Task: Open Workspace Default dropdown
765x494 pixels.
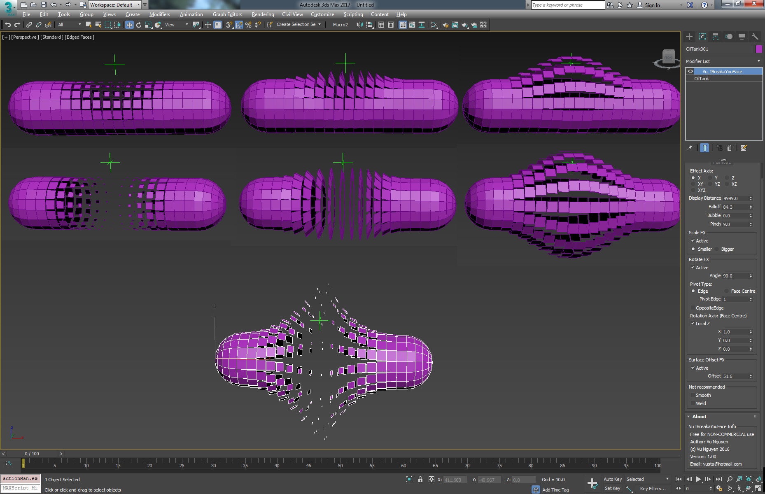Action: (115, 5)
